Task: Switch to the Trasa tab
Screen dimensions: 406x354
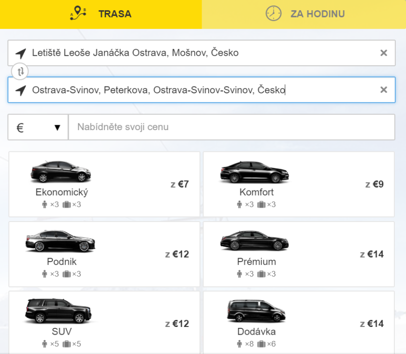Action: pyautogui.click(x=101, y=14)
